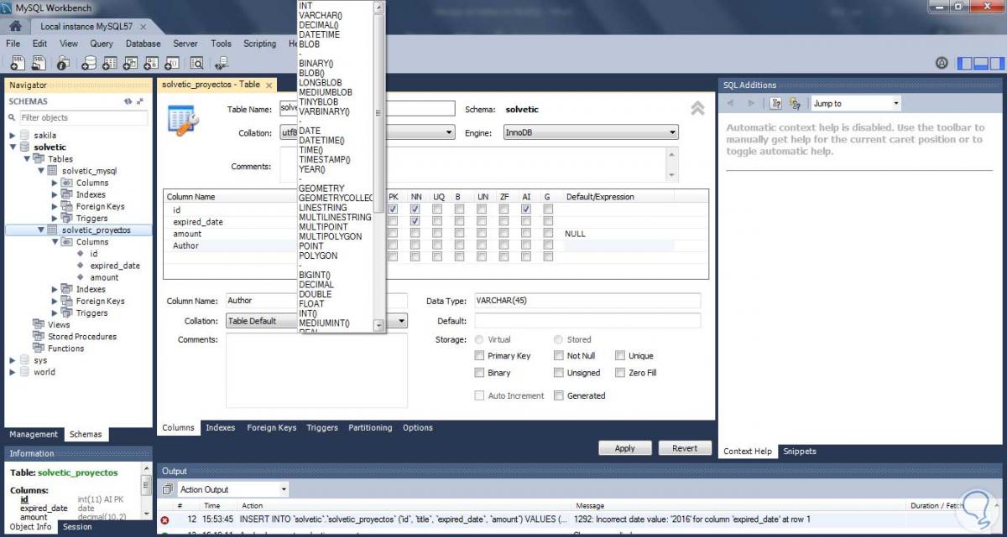Select TIMESTAMP() in the datatype list

[325, 159]
